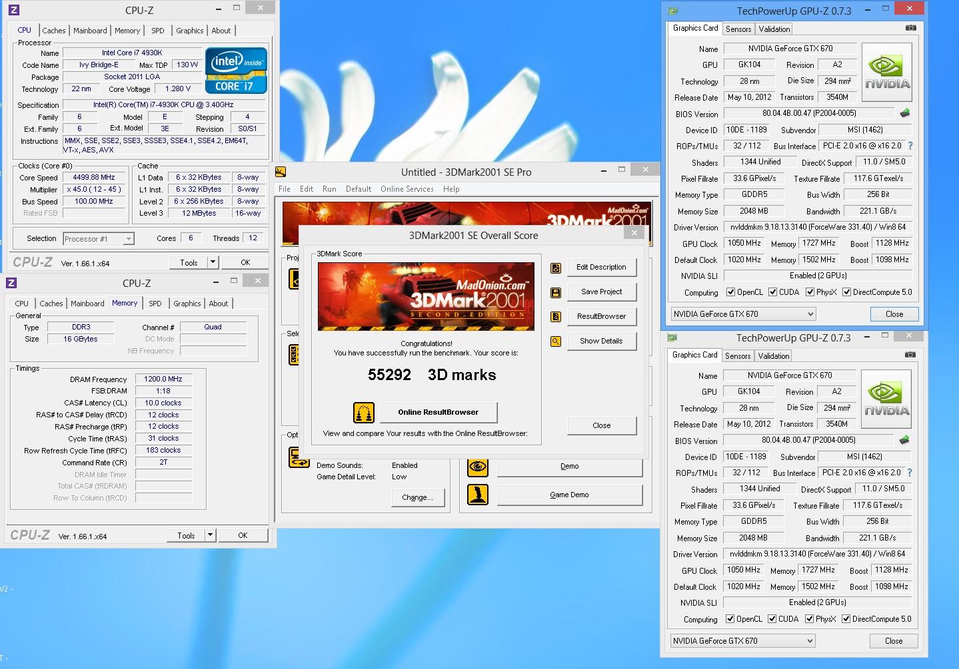
Task: Click the Change... button for demo options
Action: (x=417, y=497)
